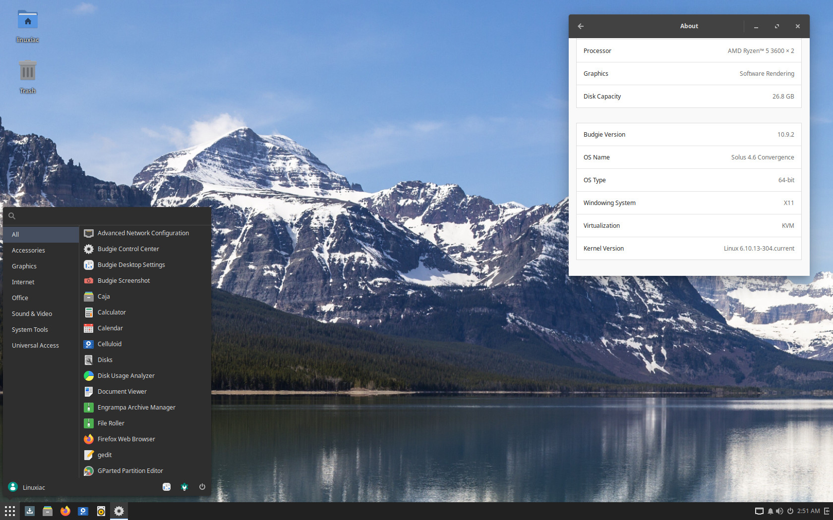Click the Linuxiac user account button
Viewport: 833px width, 520px height.
tap(27, 487)
